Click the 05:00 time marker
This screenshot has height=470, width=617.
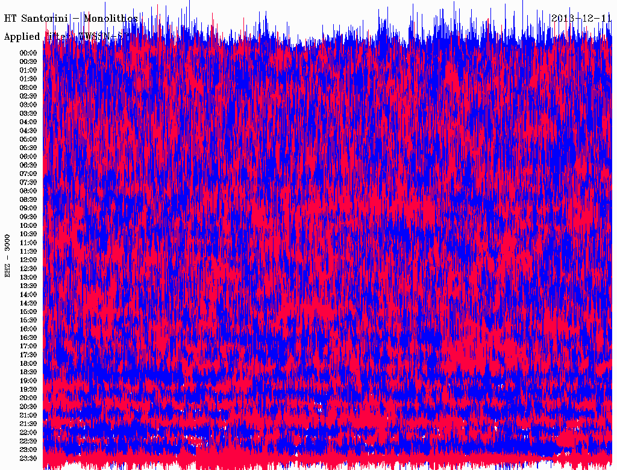[28, 139]
